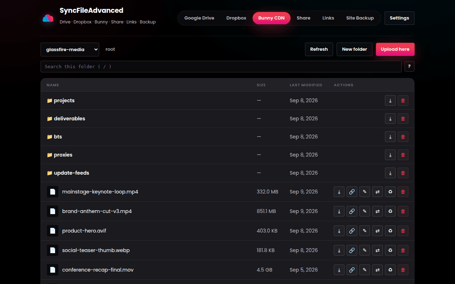
Task: Download the update-feeds folder
Action: coord(390,173)
